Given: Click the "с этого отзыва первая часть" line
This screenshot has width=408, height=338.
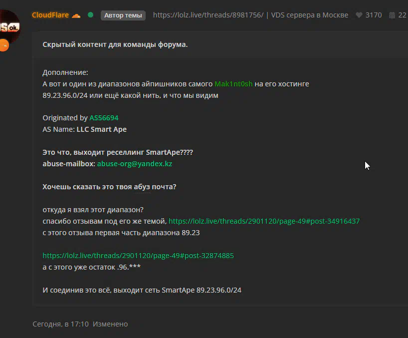Looking at the screenshot, I should pos(121,233).
